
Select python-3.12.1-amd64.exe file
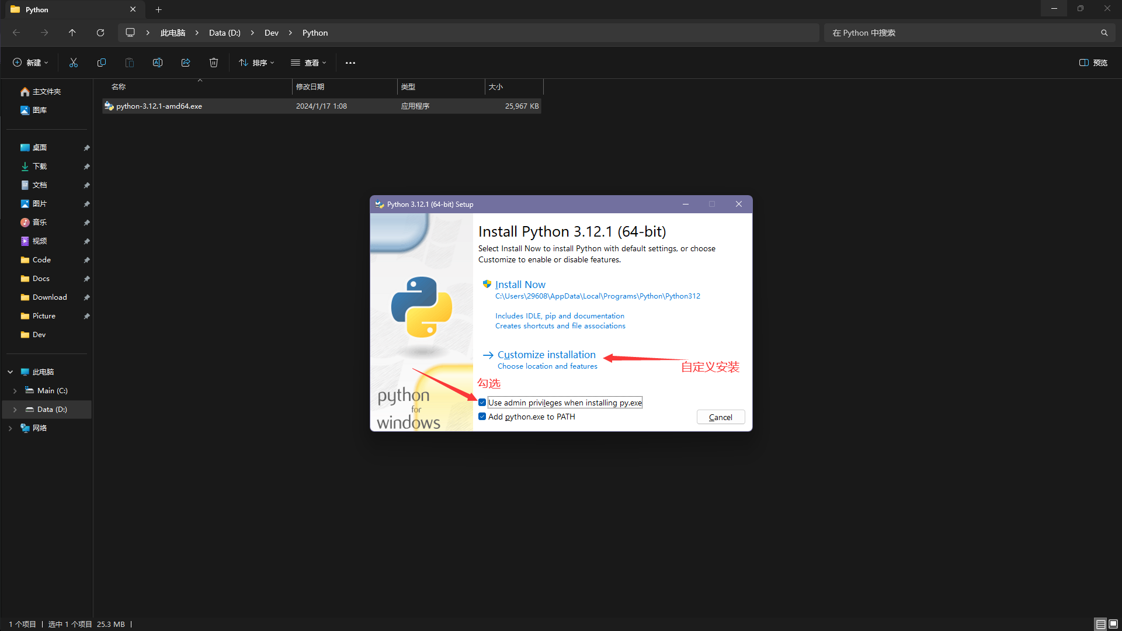159,106
